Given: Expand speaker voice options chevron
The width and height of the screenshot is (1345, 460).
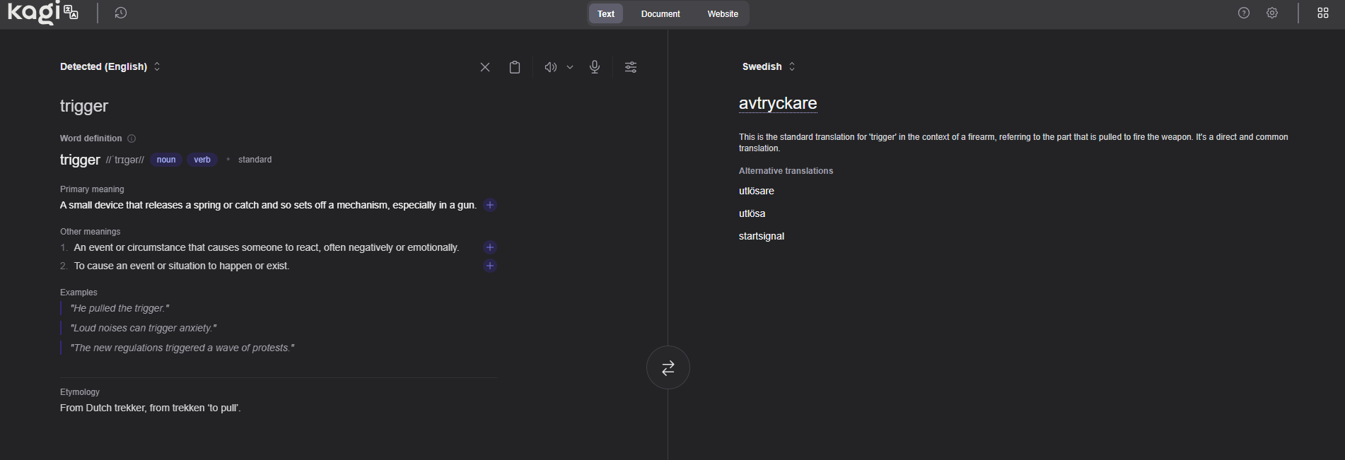Looking at the screenshot, I should click(x=570, y=67).
